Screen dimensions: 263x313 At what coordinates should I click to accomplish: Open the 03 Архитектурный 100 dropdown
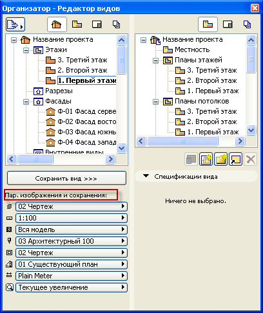point(72,241)
